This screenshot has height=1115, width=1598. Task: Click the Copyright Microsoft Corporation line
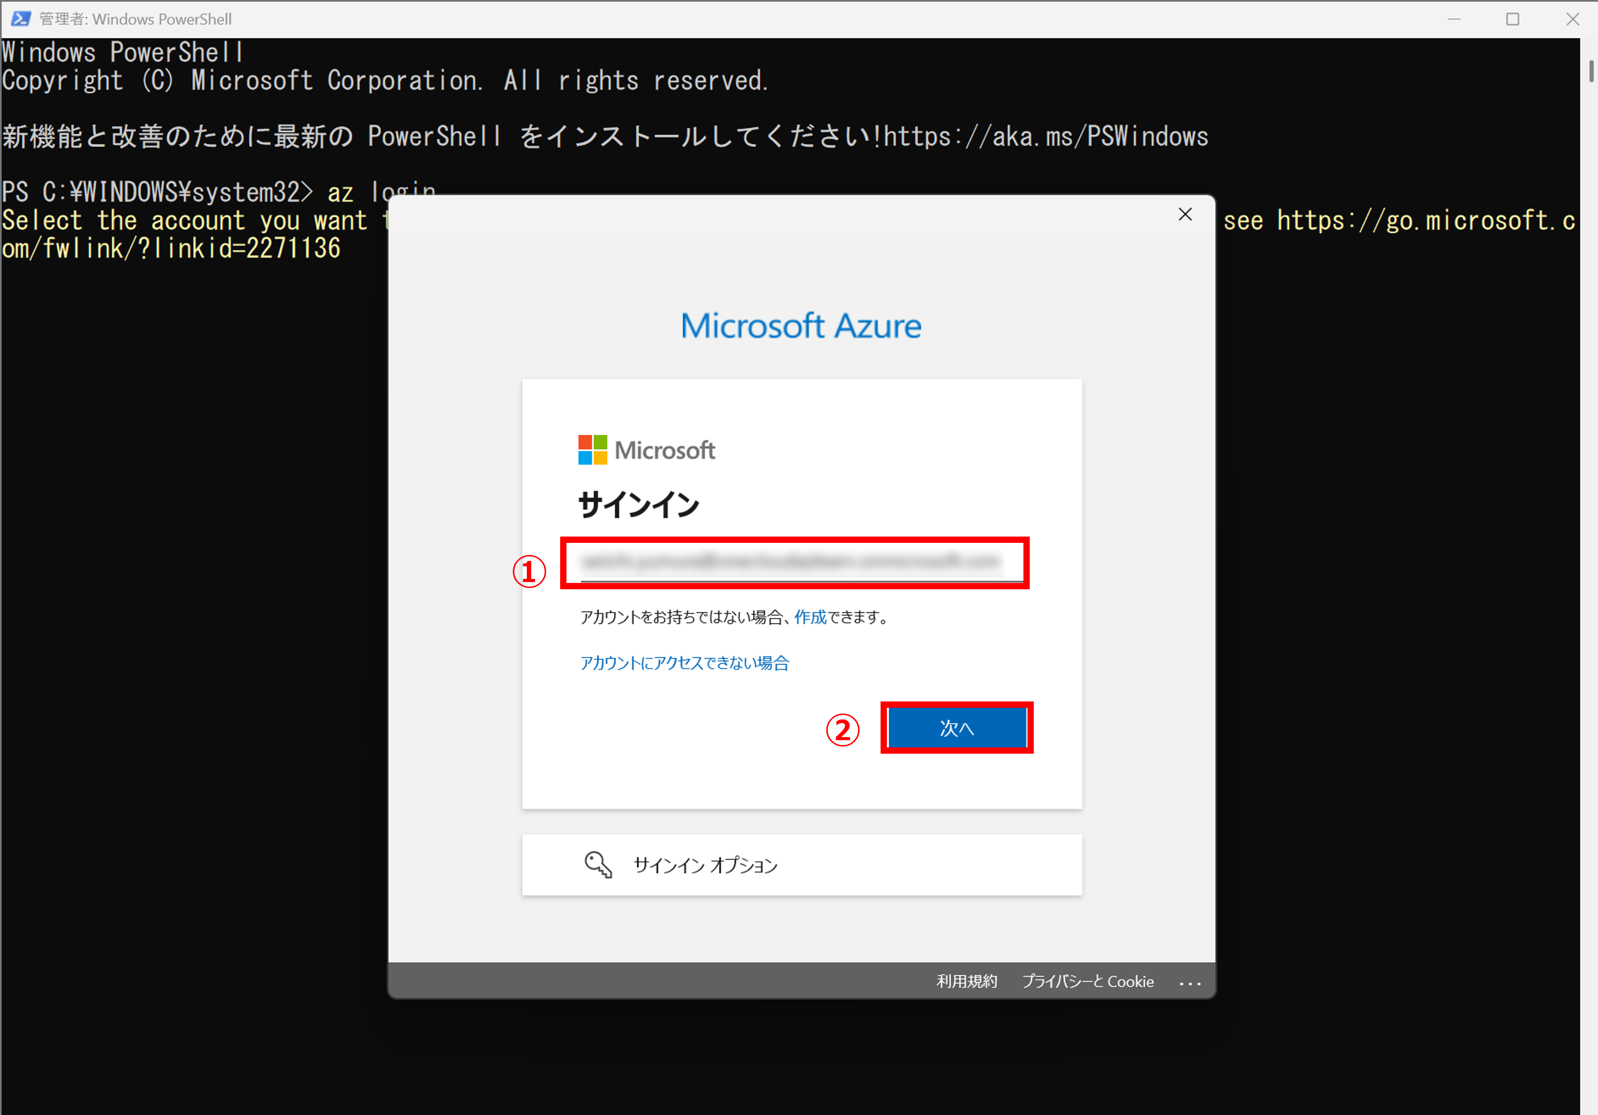pos(385,81)
